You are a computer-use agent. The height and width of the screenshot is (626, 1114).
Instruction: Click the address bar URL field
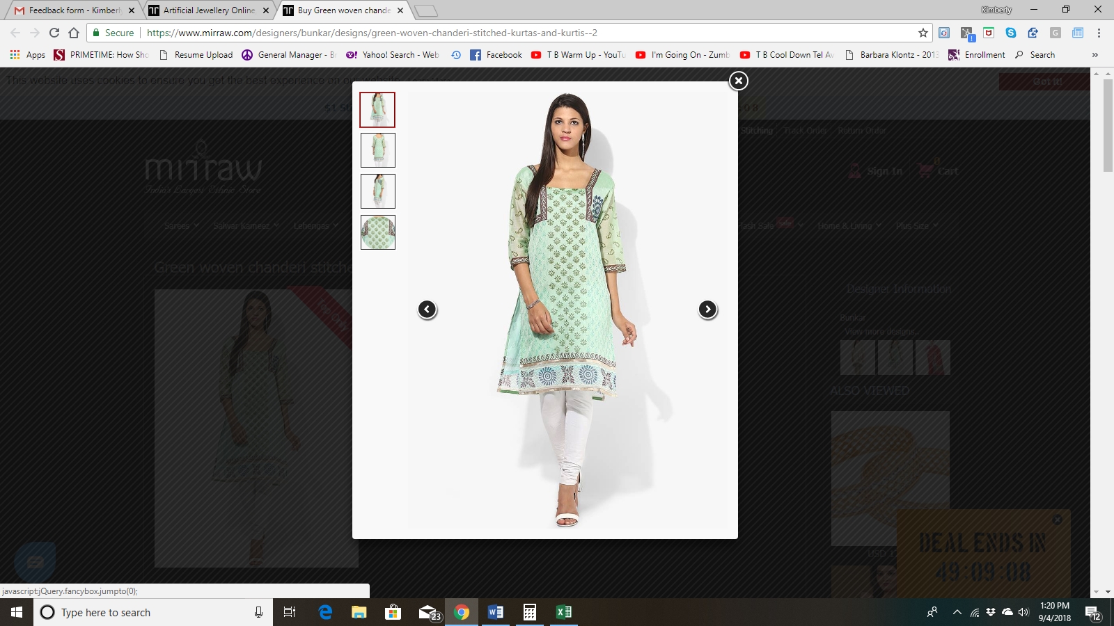(487, 33)
